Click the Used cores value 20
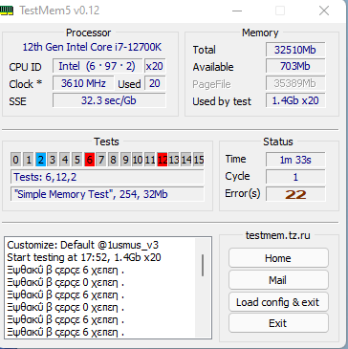 tap(155, 83)
